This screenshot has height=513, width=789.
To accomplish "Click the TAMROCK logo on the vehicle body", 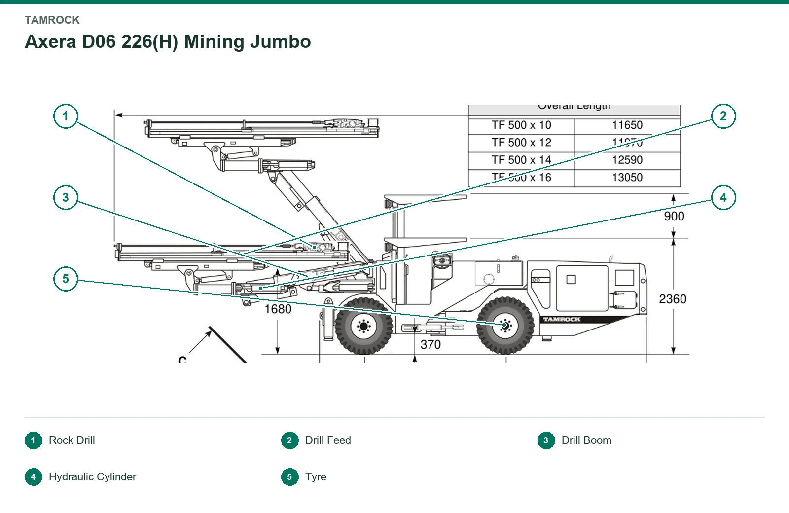I will point(562,320).
